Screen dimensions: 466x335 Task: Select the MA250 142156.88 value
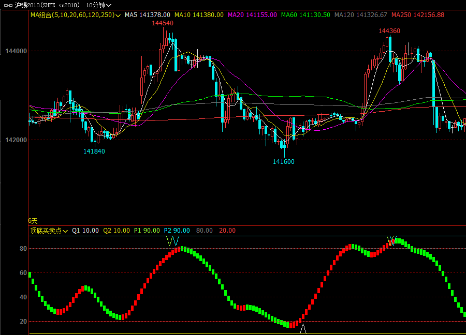pos(418,15)
